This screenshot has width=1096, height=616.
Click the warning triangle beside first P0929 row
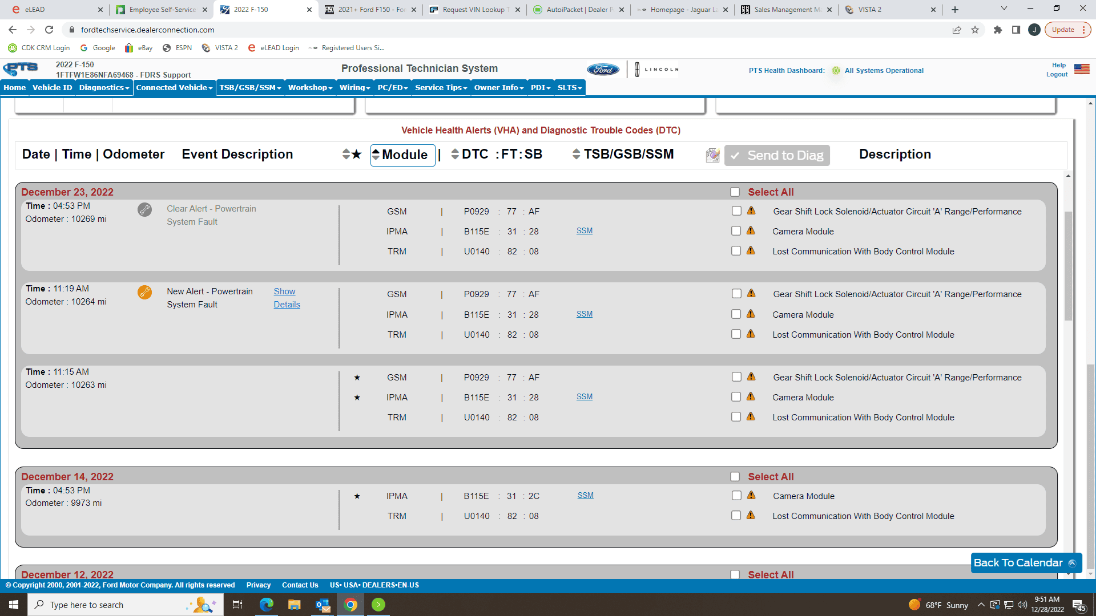751,211
